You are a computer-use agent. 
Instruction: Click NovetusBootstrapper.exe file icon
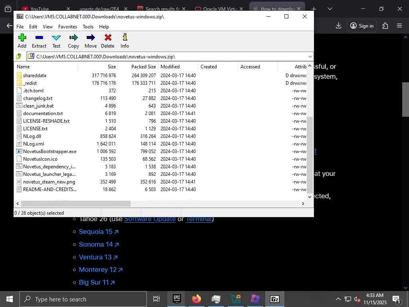19,152
